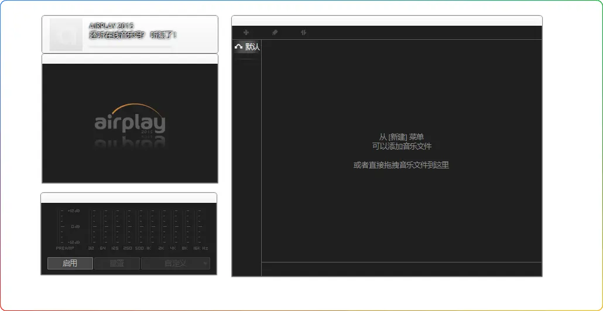
Task: Click the 4K equalizer band slider
Action: (175, 227)
